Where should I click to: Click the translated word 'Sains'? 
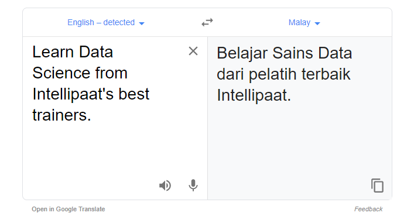[293, 53]
